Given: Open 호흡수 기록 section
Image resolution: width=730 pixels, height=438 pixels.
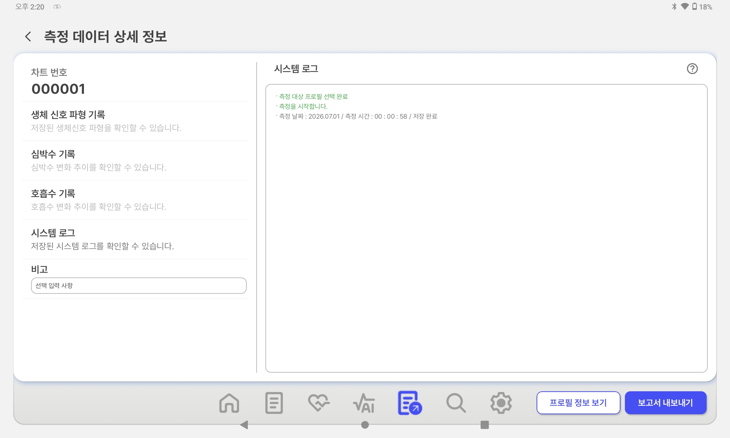Looking at the screenshot, I should (x=135, y=200).
